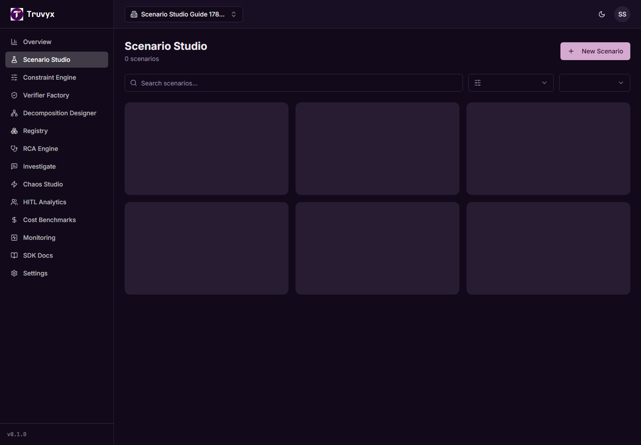Click the Decomposition Designer network icon
641x445 pixels.
(x=14, y=113)
